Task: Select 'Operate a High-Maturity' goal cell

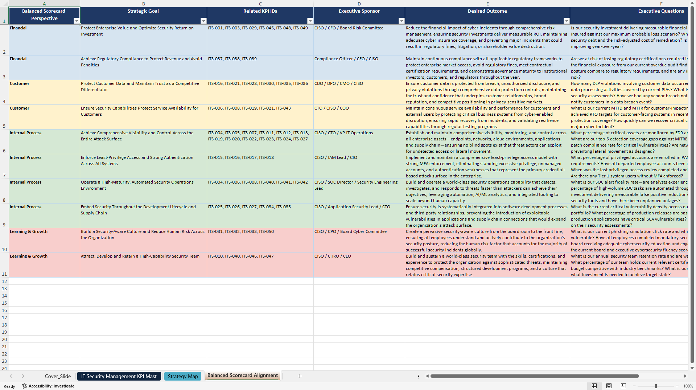Action: point(143,191)
